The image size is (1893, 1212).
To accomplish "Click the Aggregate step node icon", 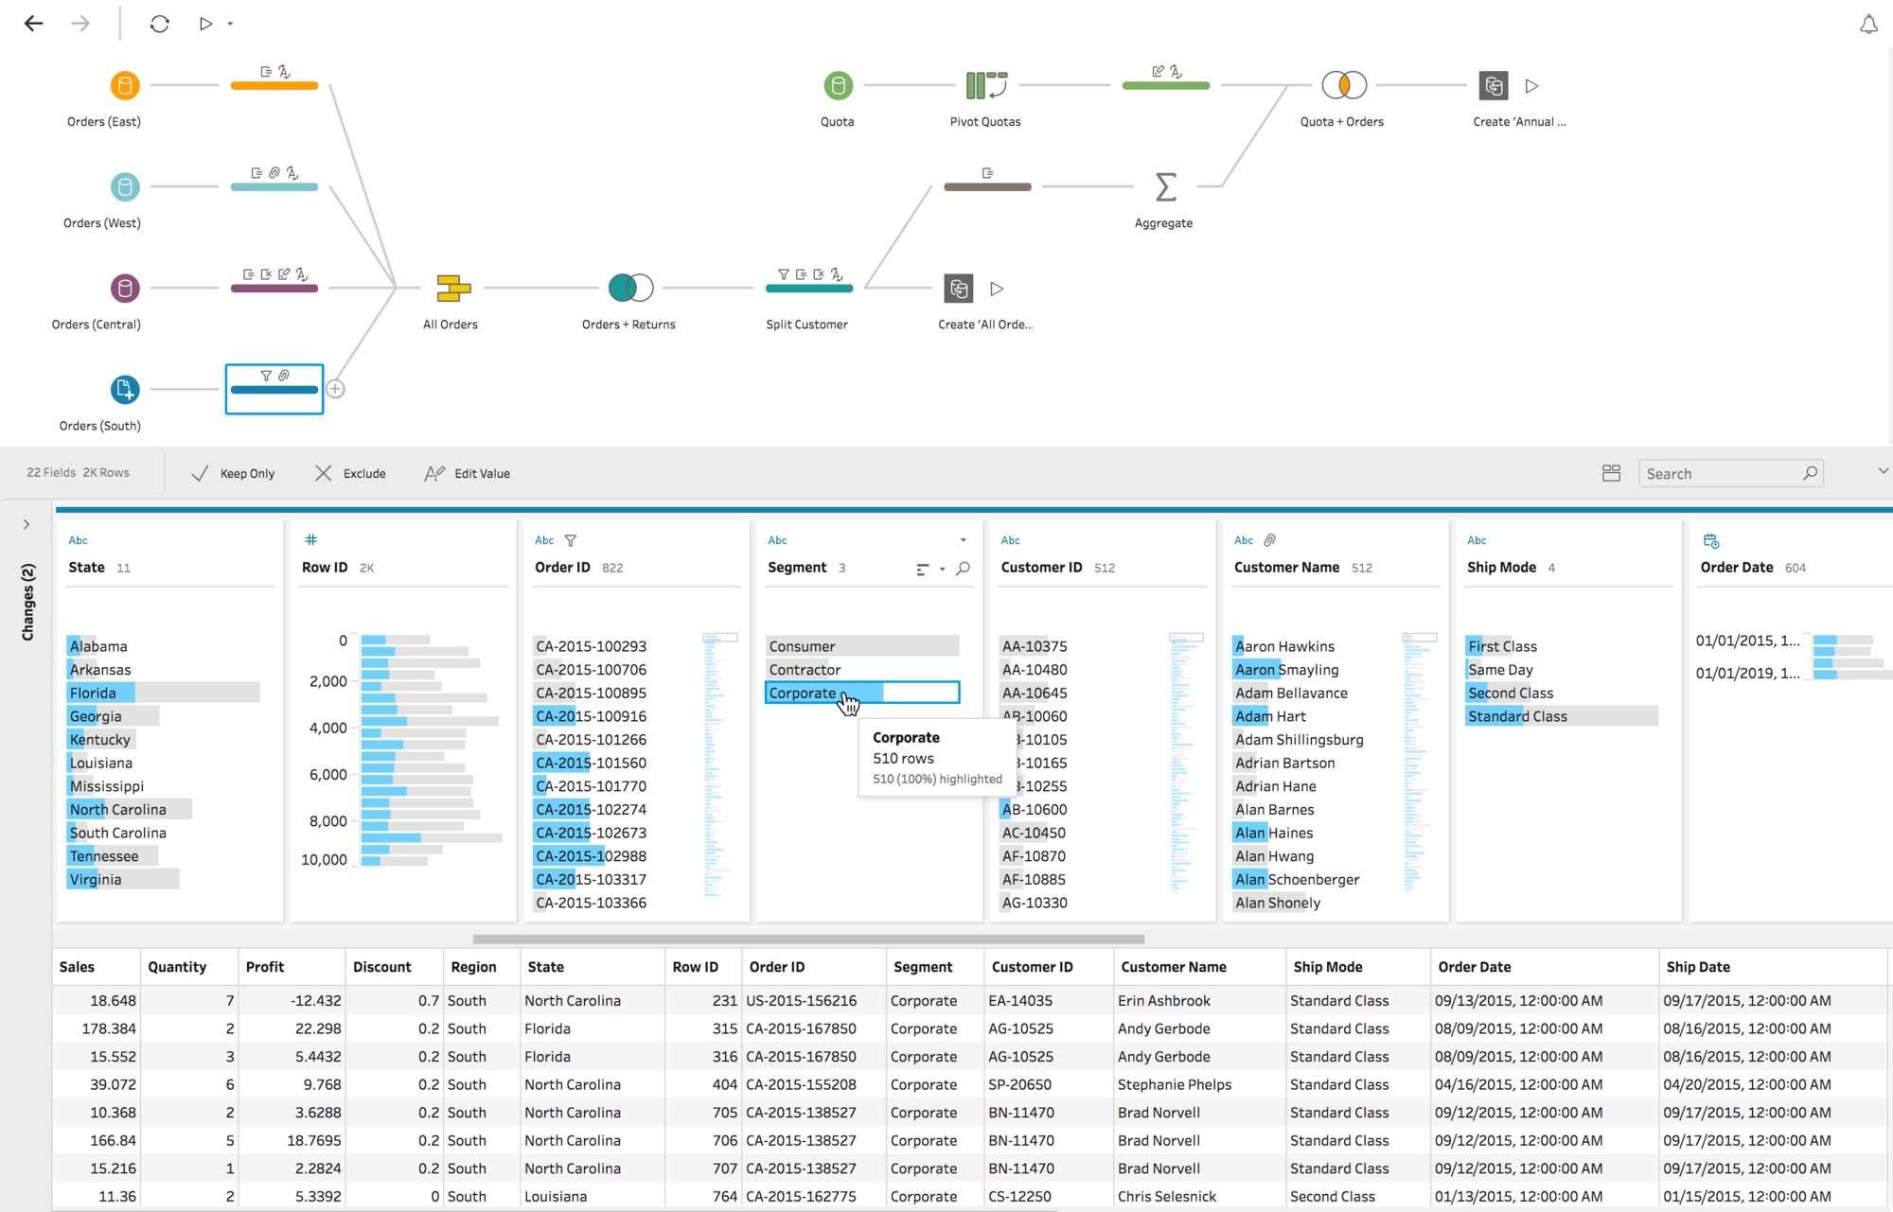I will [x=1163, y=186].
